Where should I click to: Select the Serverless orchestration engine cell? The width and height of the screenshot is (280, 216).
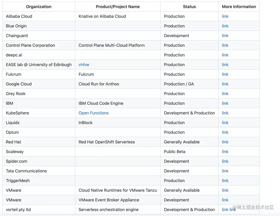(118, 210)
